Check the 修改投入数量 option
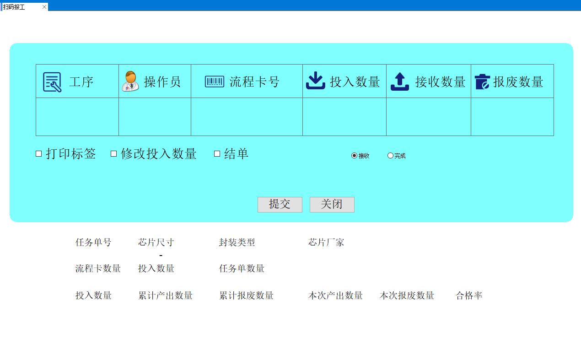This screenshot has height=338, width=581. pyautogui.click(x=114, y=154)
